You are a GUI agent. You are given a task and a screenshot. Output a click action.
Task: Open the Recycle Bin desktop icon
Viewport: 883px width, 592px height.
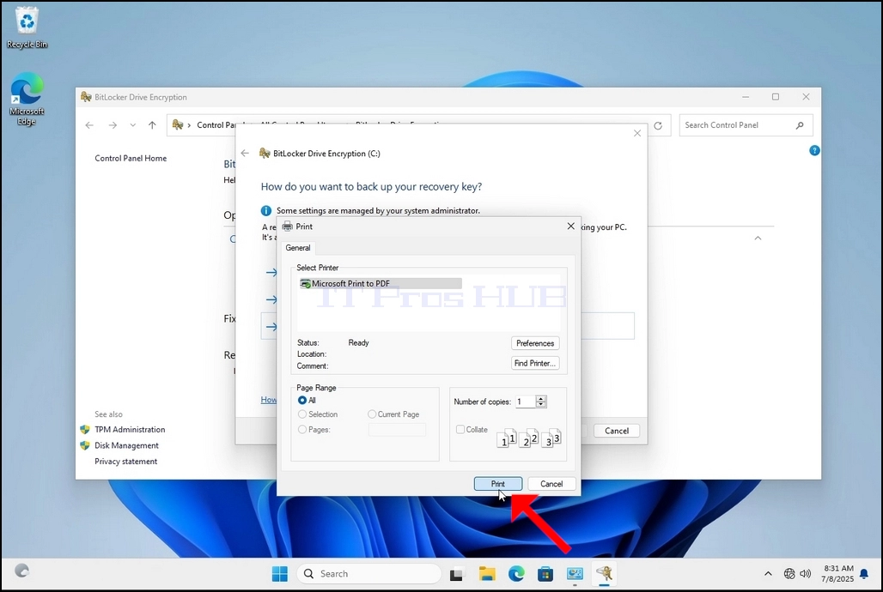tap(27, 28)
